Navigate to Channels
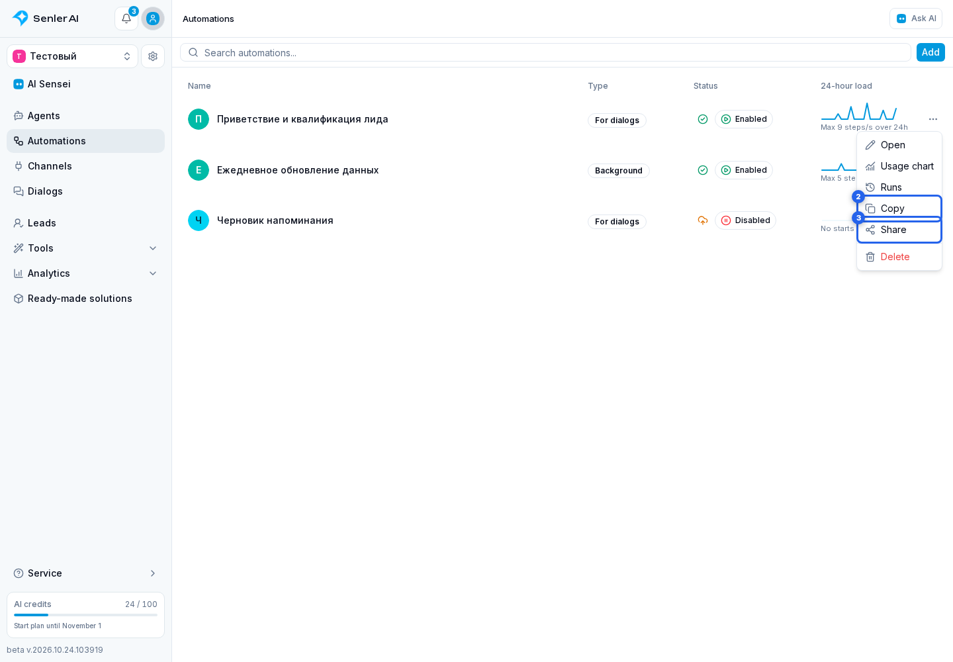 (x=86, y=166)
